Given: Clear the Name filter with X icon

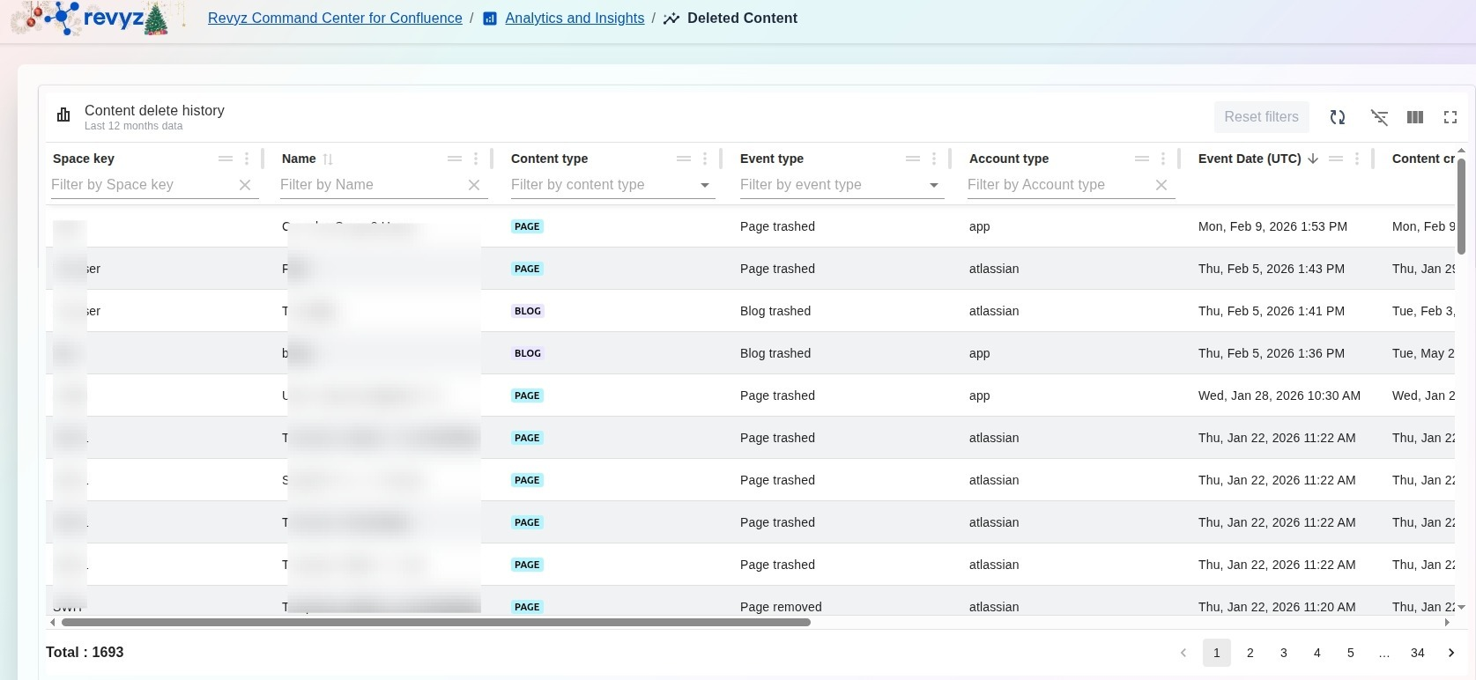Looking at the screenshot, I should pos(474,185).
